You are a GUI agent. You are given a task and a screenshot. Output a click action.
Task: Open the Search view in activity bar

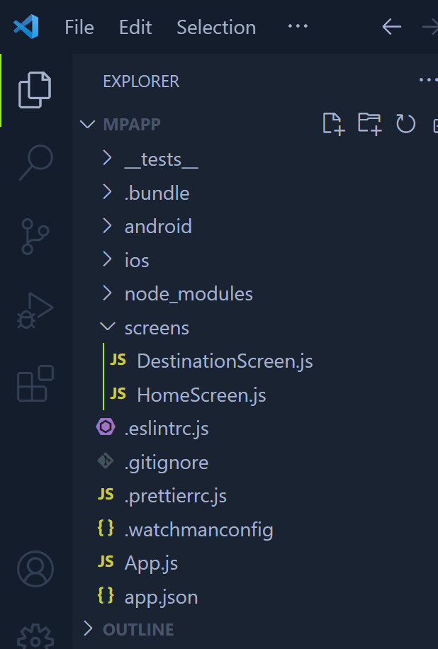pyautogui.click(x=35, y=162)
